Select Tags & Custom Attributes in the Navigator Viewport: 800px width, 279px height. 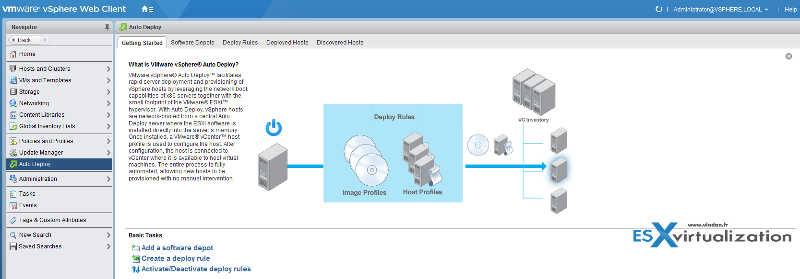59,220
